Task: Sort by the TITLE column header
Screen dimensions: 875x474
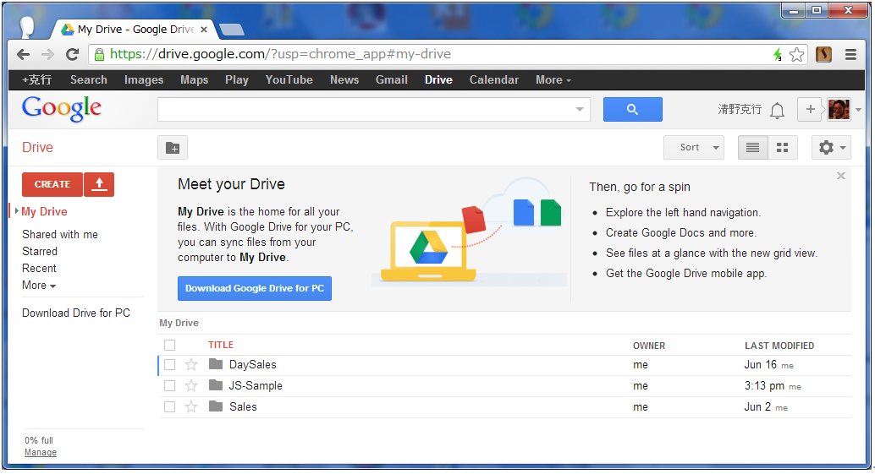Action: [x=221, y=346]
